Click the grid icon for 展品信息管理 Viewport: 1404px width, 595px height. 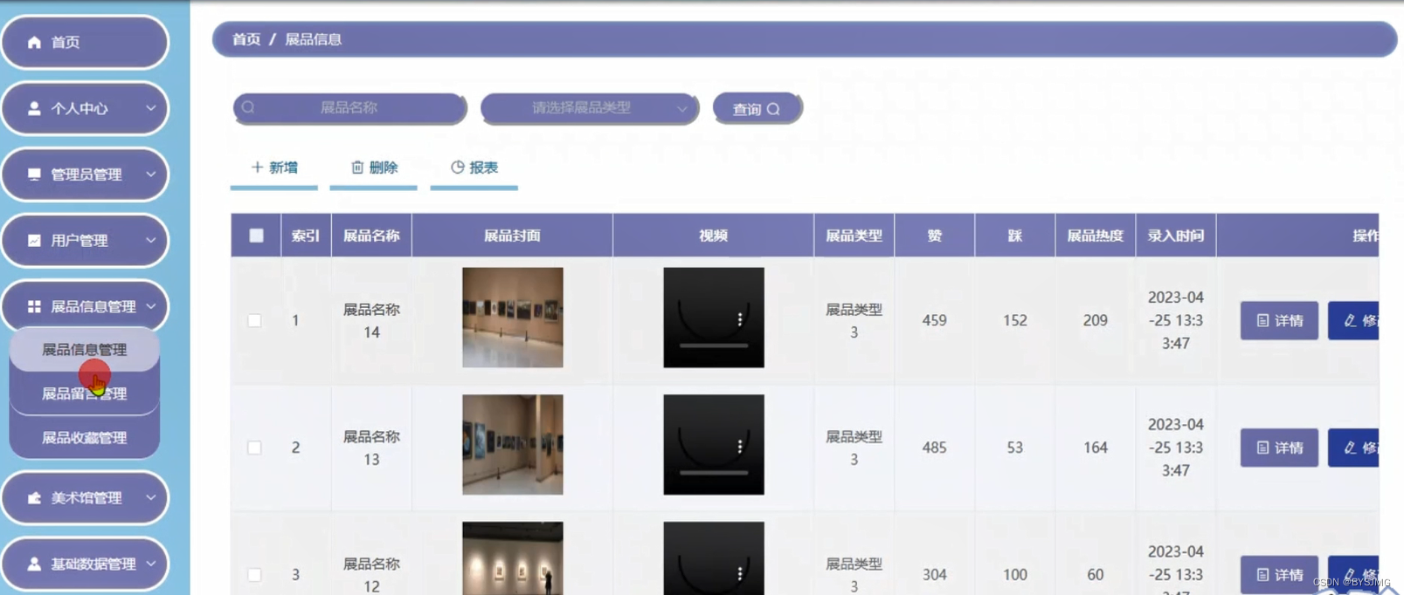[34, 306]
